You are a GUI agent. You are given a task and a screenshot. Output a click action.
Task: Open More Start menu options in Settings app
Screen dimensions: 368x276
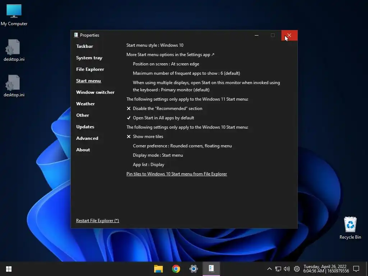pos(170,55)
